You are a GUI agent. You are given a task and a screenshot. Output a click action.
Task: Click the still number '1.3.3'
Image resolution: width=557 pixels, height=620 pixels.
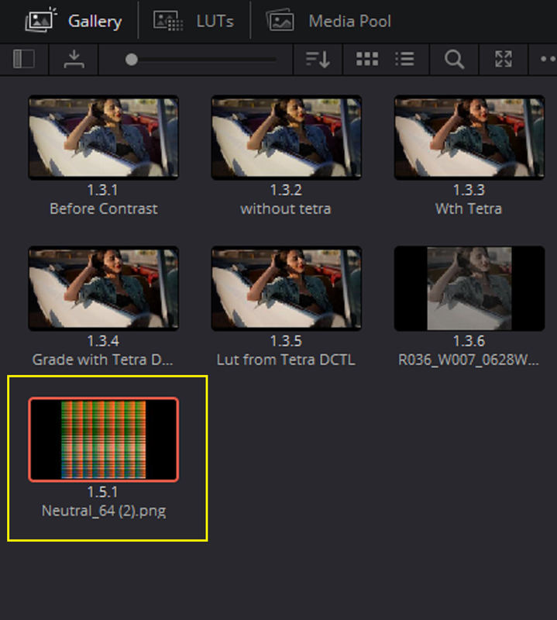(x=469, y=190)
